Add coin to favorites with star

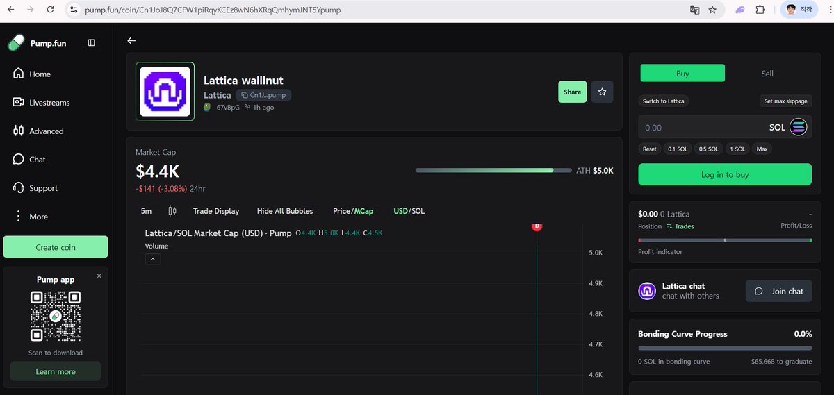pyautogui.click(x=603, y=92)
